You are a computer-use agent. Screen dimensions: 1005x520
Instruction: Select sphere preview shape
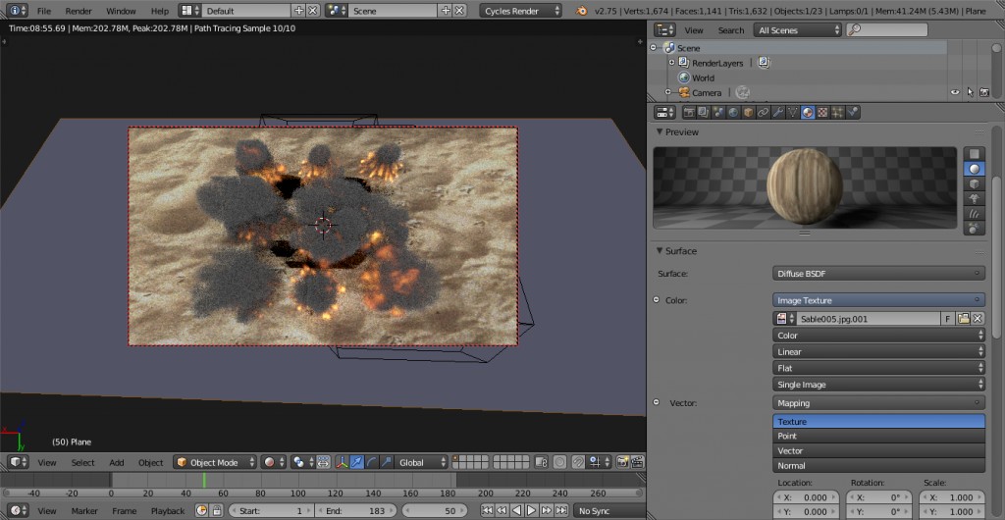click(x=975, y=169)
